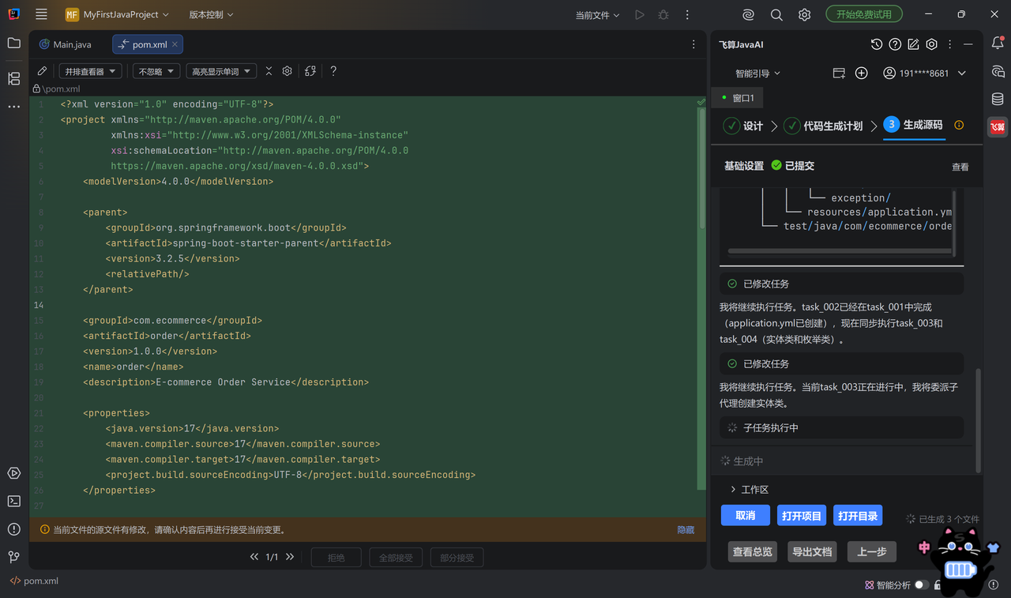Click pom.xml breadcrumb in status bar

(34, 581)
